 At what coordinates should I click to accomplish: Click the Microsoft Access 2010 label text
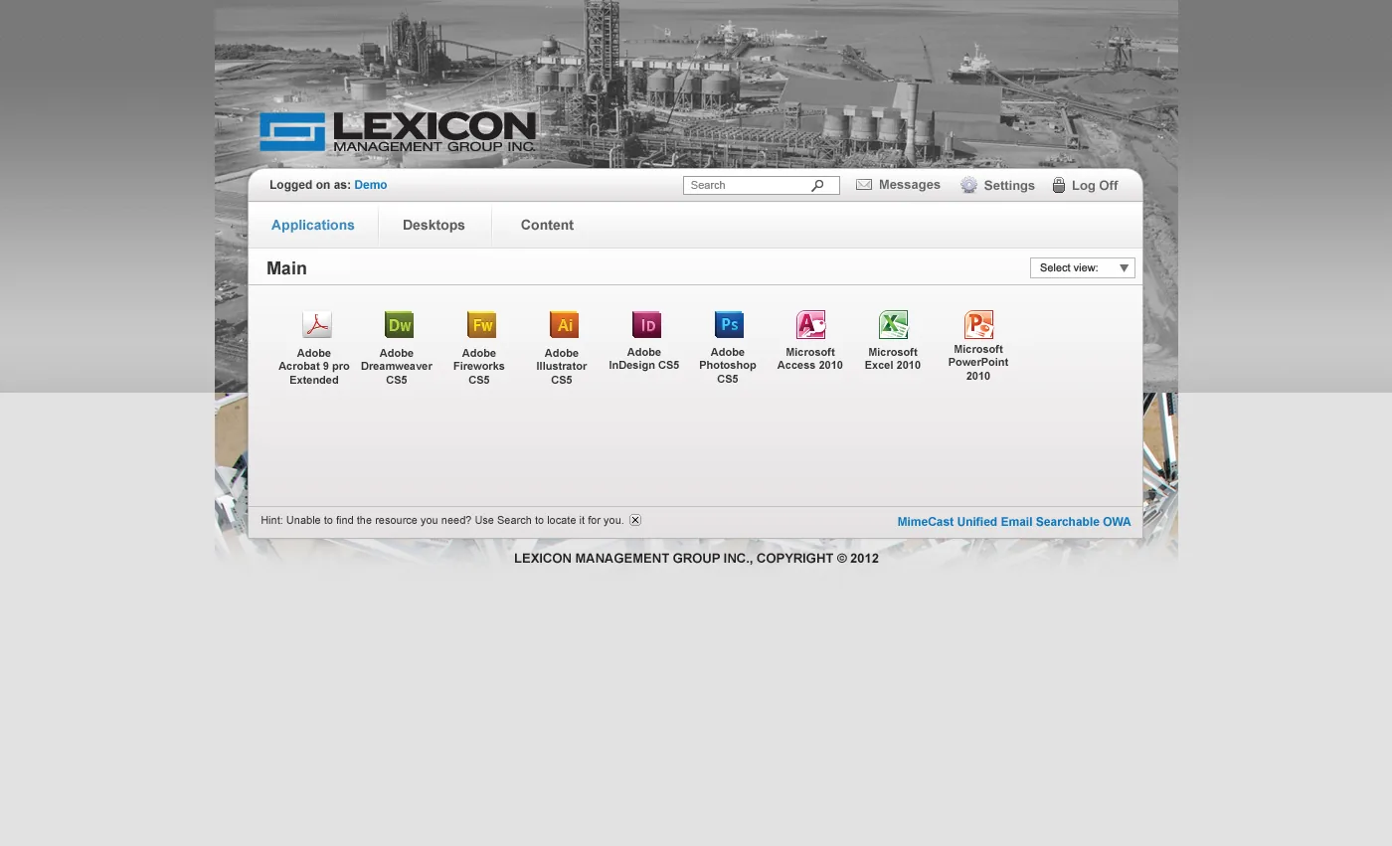[810, 359]
